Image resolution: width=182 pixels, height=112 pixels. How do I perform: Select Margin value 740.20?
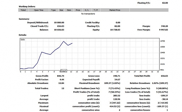coord(164,26)
